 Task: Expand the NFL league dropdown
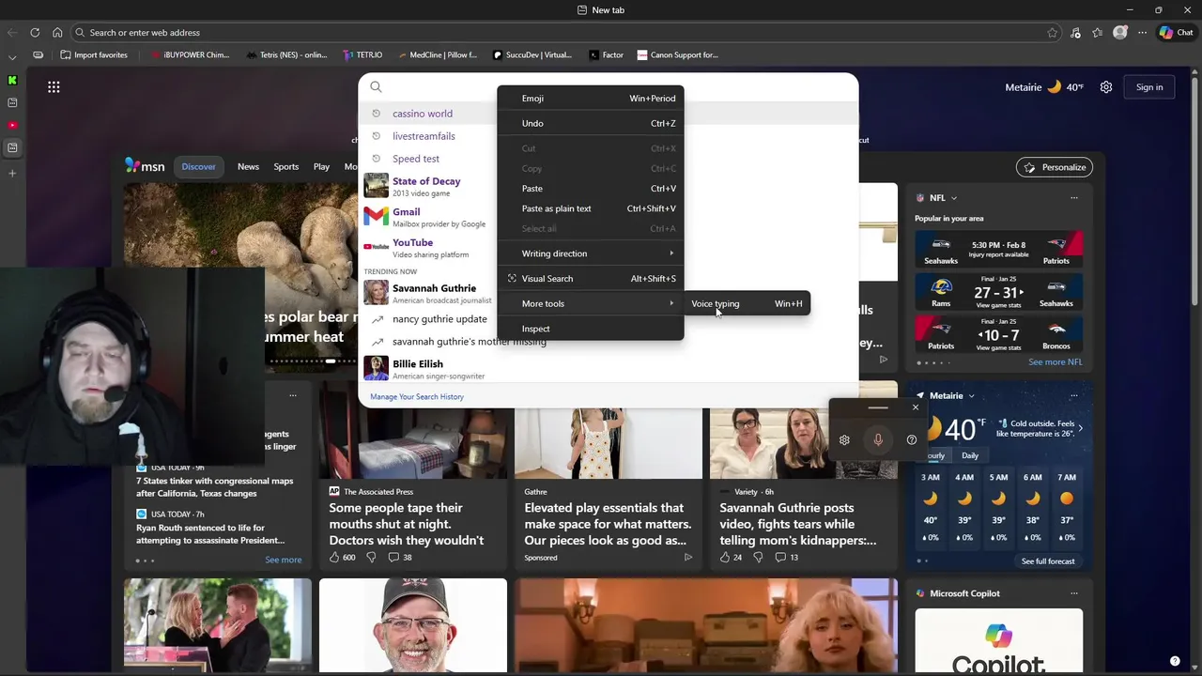coord(954,198)
